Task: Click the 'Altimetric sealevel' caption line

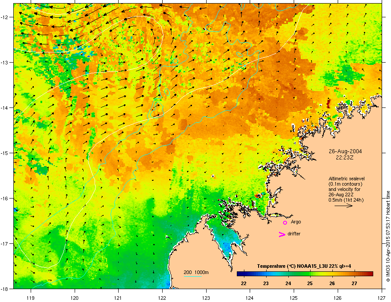Action: click(x=347, y=179)
